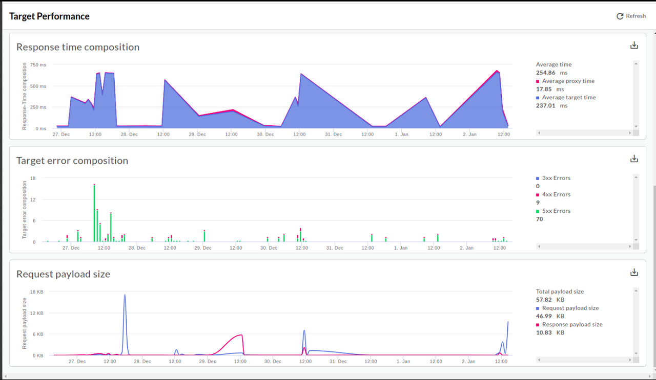Click up arrow in payload size legend scrollbar
The height and width of the screenshot is (380, 656).
coord(636,291)
